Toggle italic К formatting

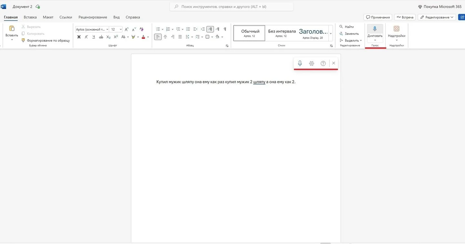[86, 37]
